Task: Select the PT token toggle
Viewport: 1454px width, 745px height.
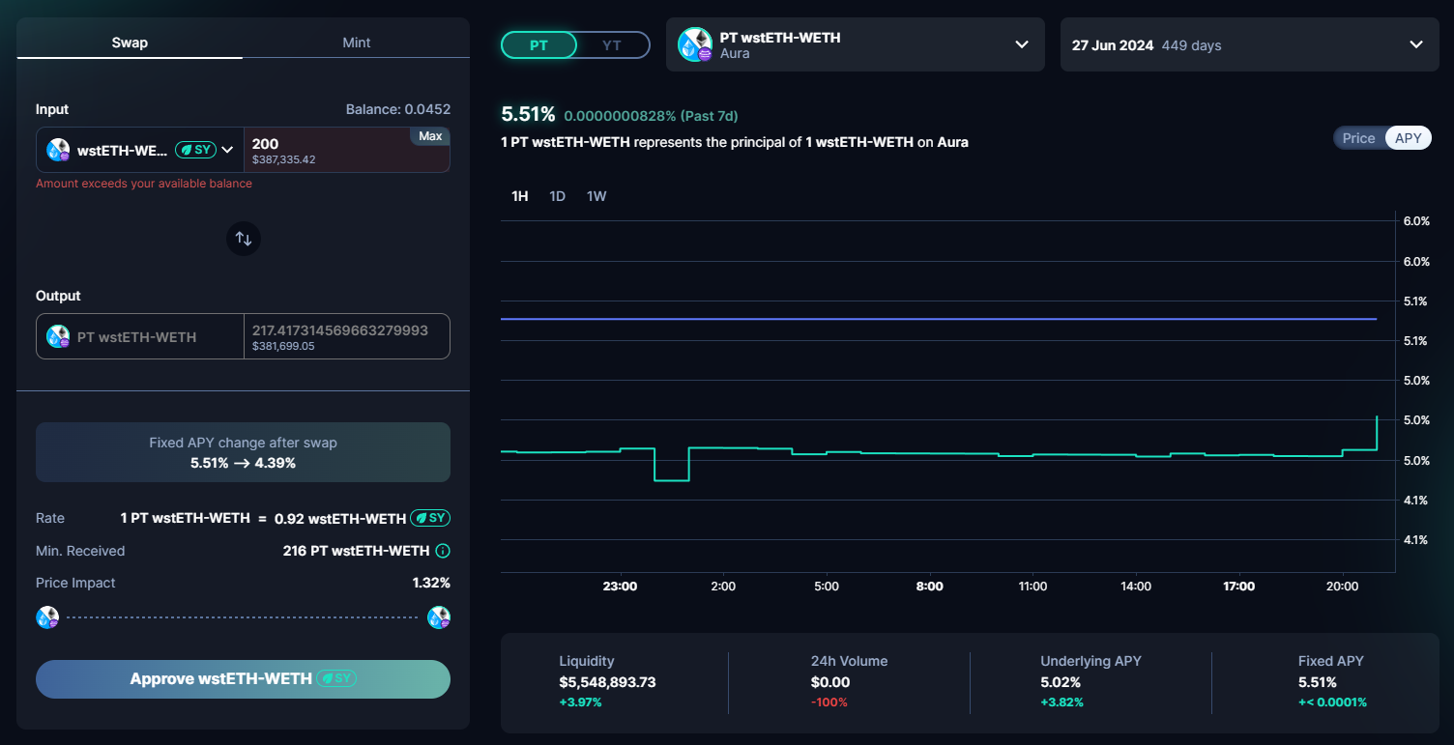Action: click(x=538, y=45)
